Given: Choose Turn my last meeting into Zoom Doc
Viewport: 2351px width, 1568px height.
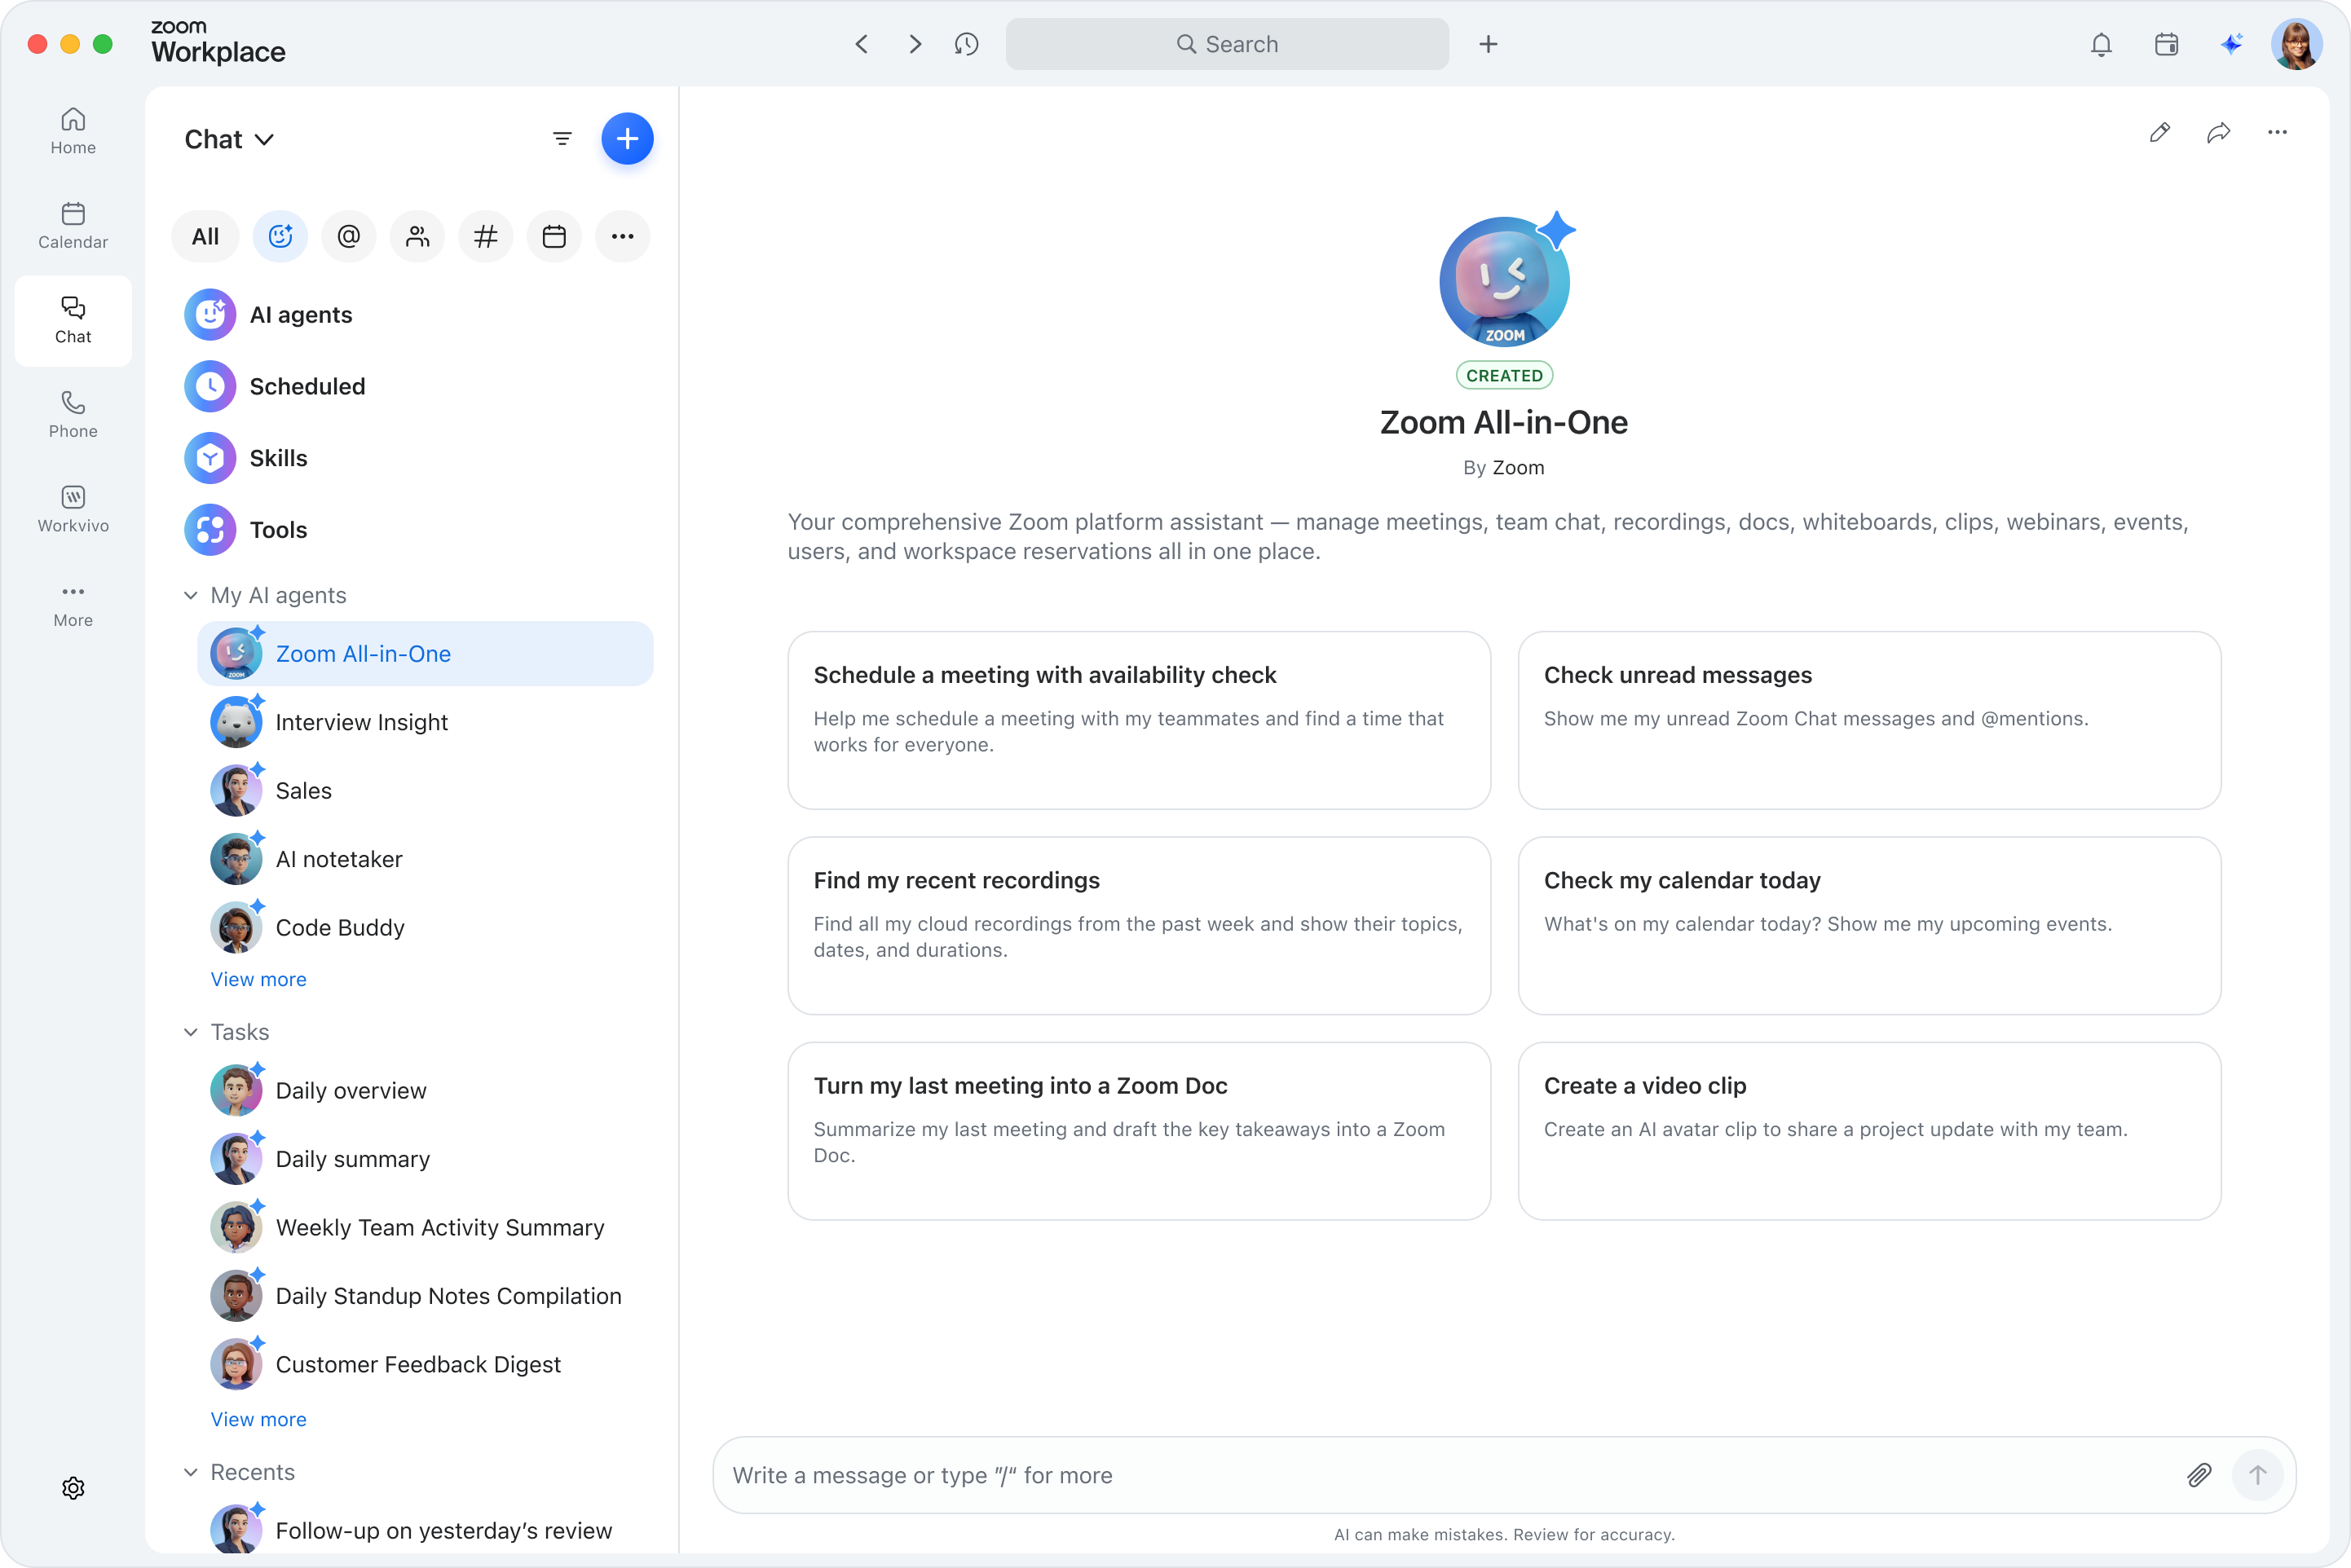Looking at the screenshot, I should 1139,1131.
